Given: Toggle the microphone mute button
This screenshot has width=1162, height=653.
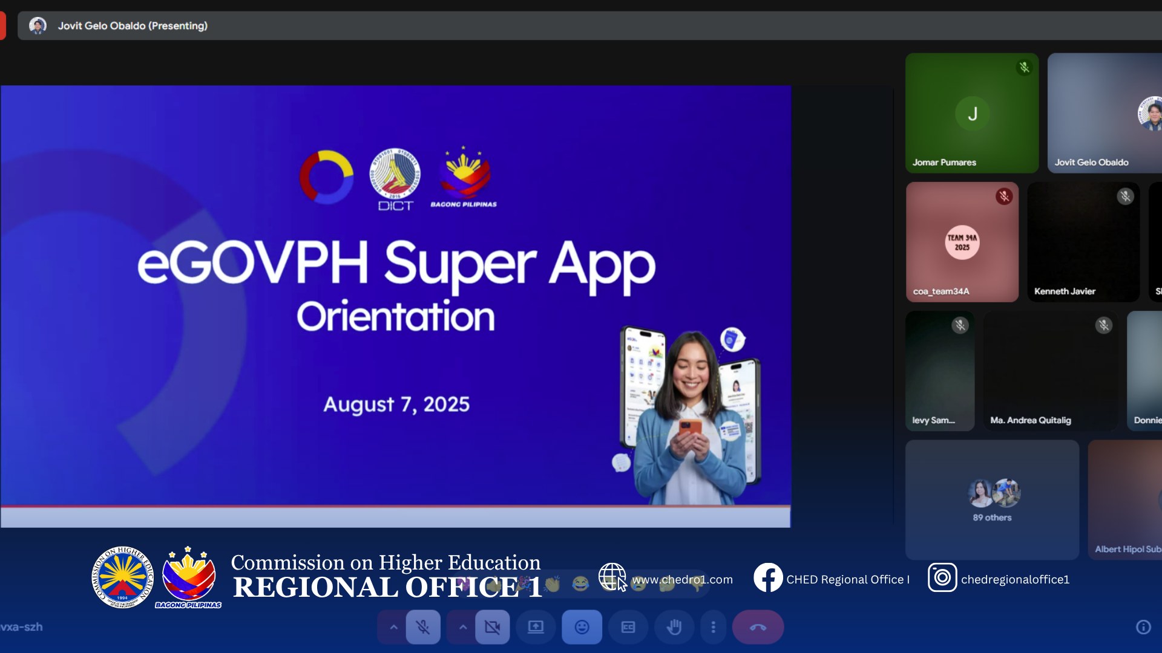Looking at the screenshot, I should pyautogui.click(x=423, y=627).
